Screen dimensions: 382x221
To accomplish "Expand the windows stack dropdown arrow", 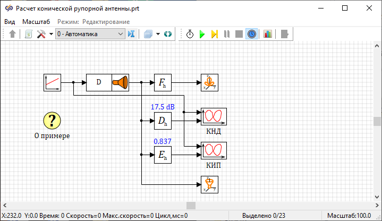I will coord(158,34).
